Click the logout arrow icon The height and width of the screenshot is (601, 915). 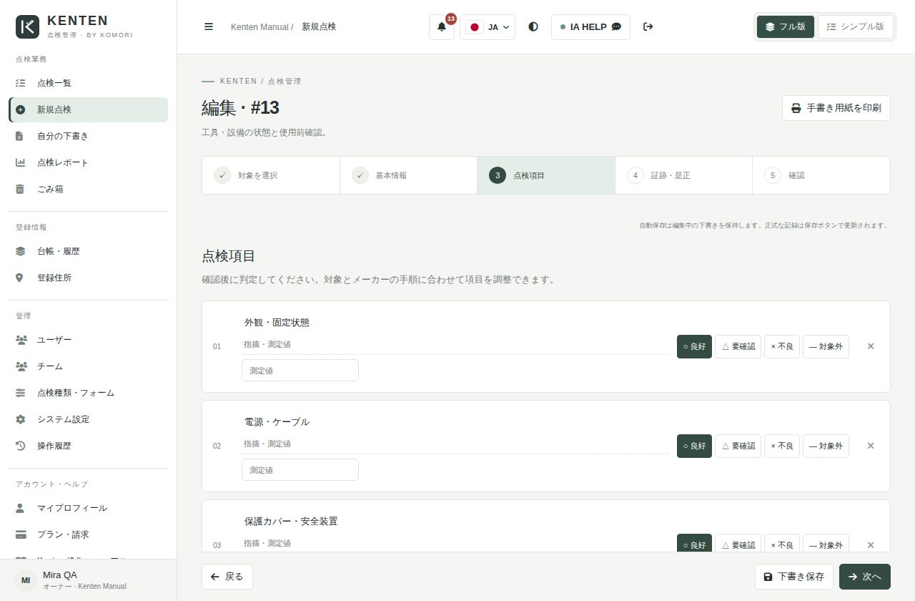pyautogui.click(x=648, y=26)
